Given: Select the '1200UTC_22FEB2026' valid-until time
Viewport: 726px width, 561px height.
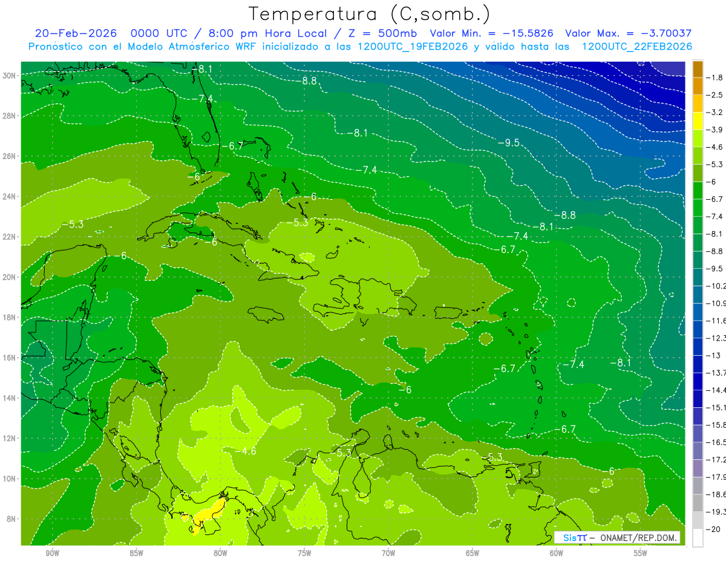Looking at the screenshot, I should [x=637, y=47].
